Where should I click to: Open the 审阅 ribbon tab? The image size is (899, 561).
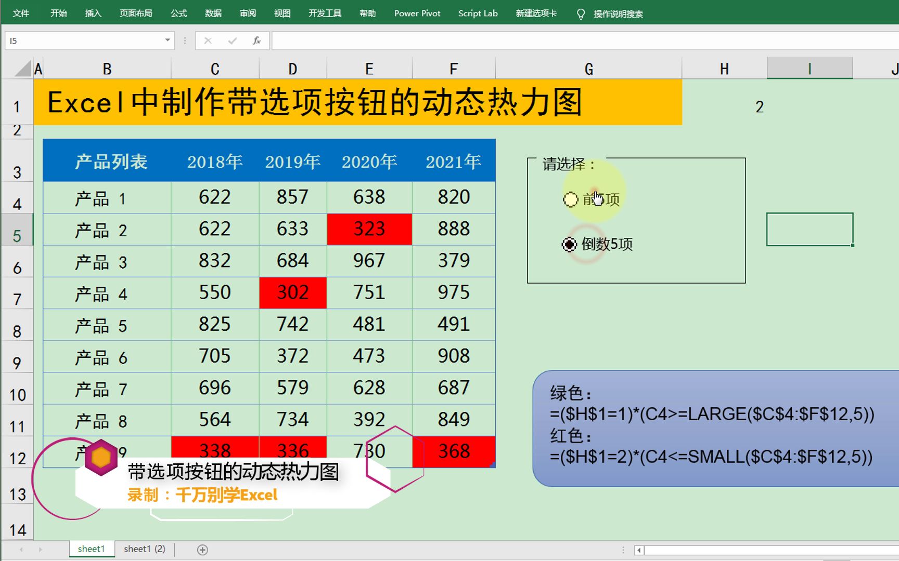coord(248,14)
